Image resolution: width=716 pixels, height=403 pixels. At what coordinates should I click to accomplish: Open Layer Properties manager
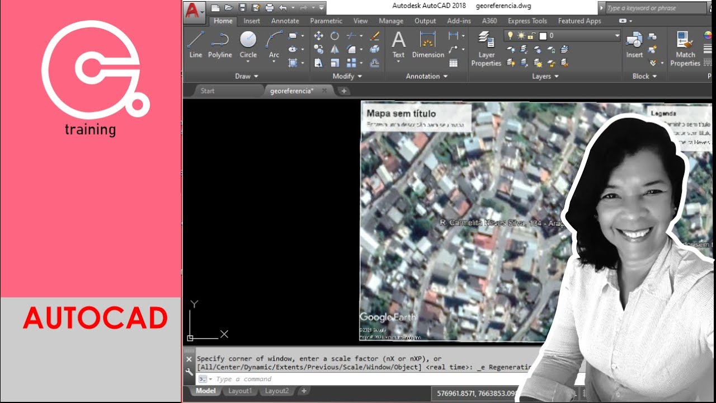tap(486, 48)
